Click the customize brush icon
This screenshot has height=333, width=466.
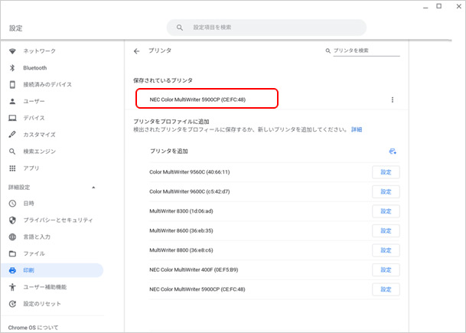(x=12, y=135)
